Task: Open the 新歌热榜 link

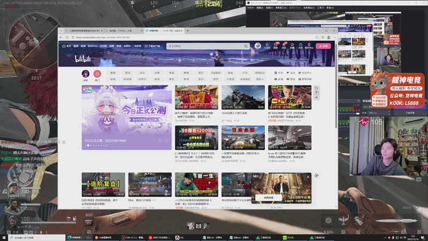Action: 305,79
